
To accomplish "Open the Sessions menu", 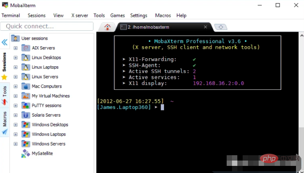I will [x=36, y=16].
